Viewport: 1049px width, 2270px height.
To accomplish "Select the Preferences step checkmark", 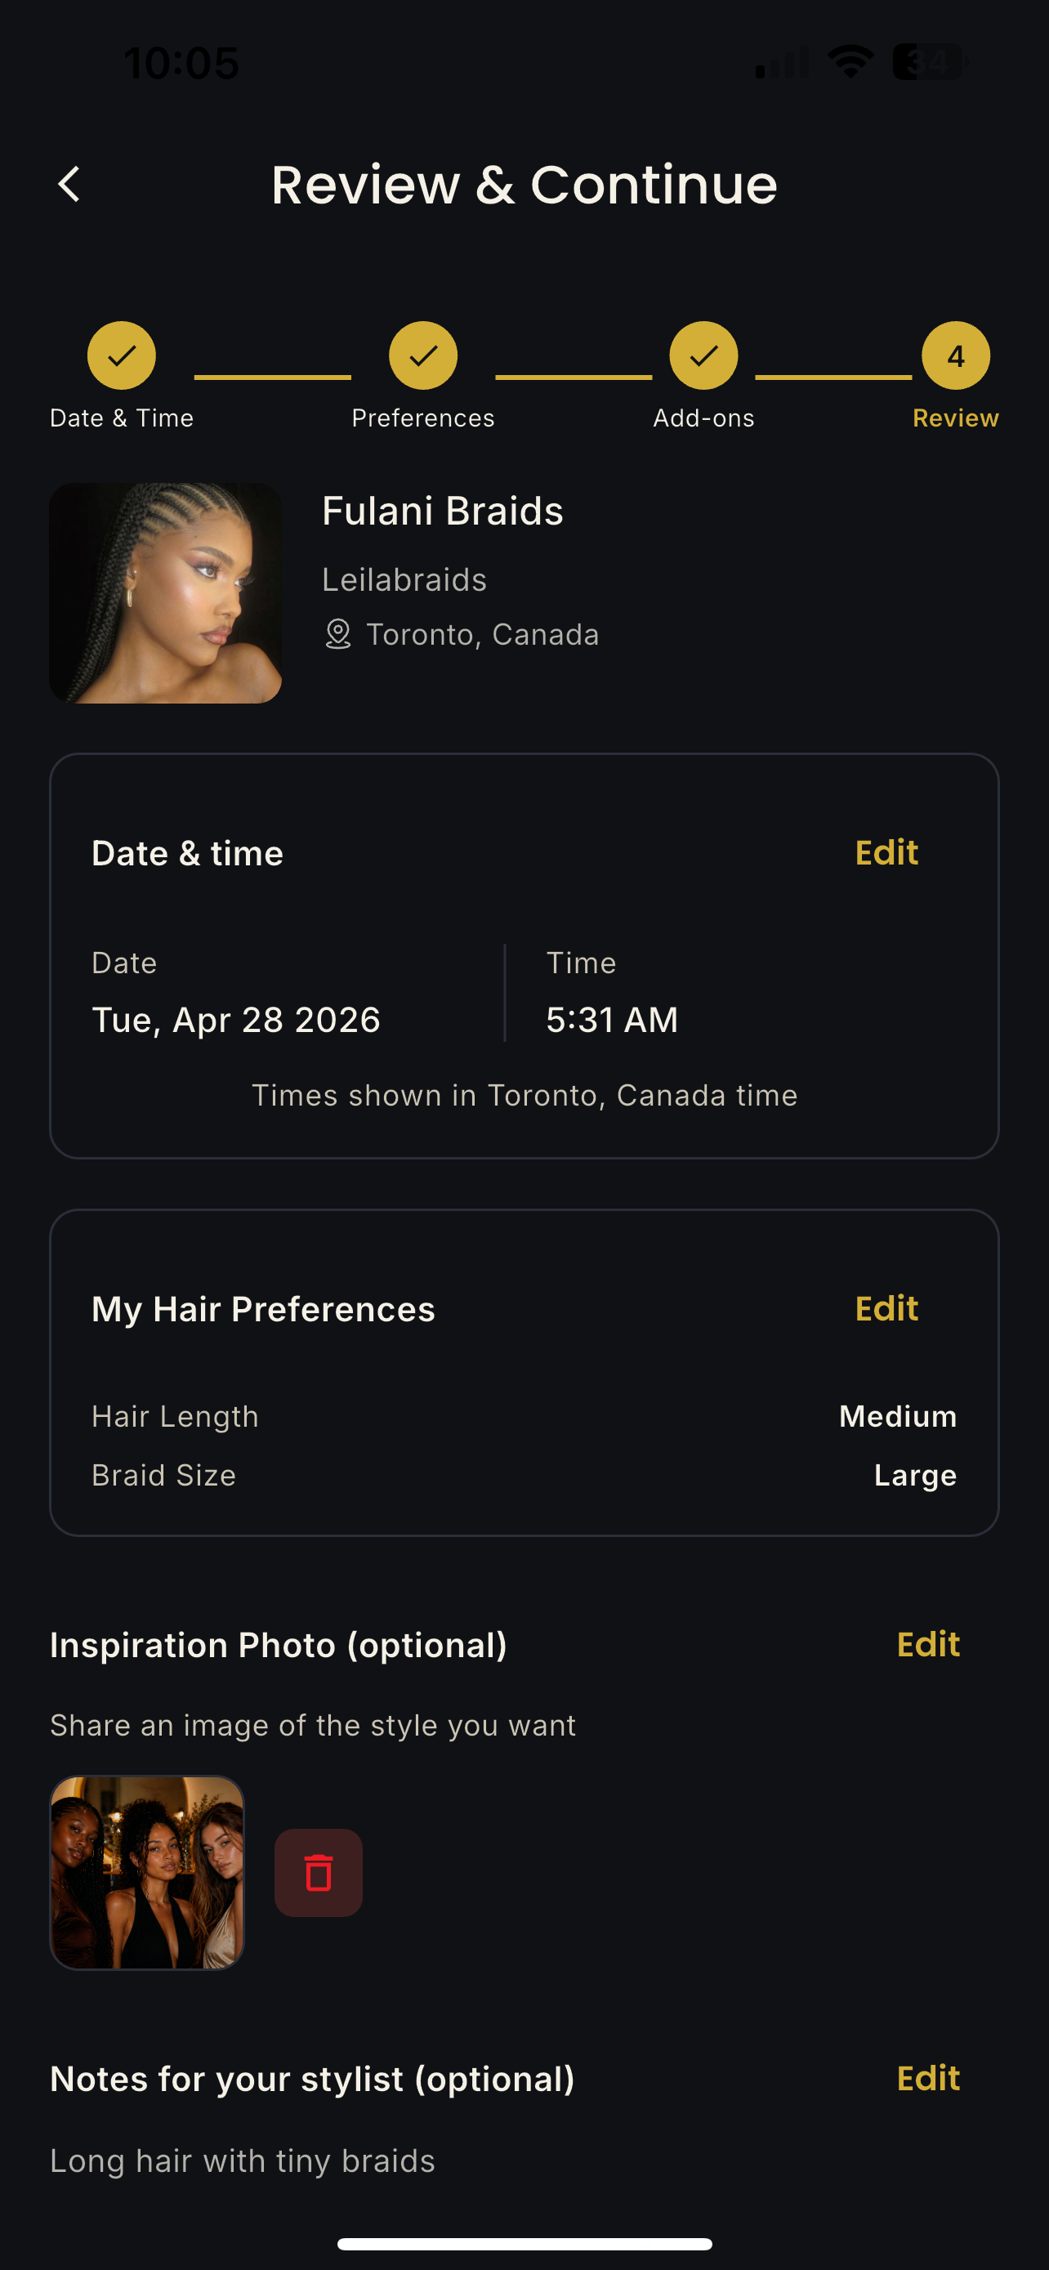I will (x=422, y=355).
